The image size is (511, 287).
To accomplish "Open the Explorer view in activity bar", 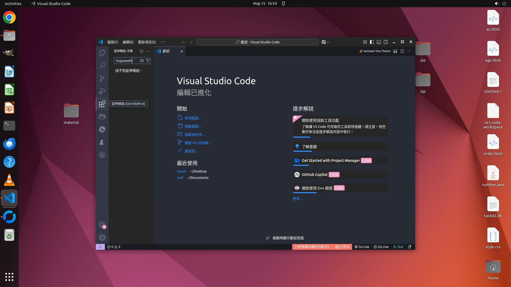I will 102,53.
